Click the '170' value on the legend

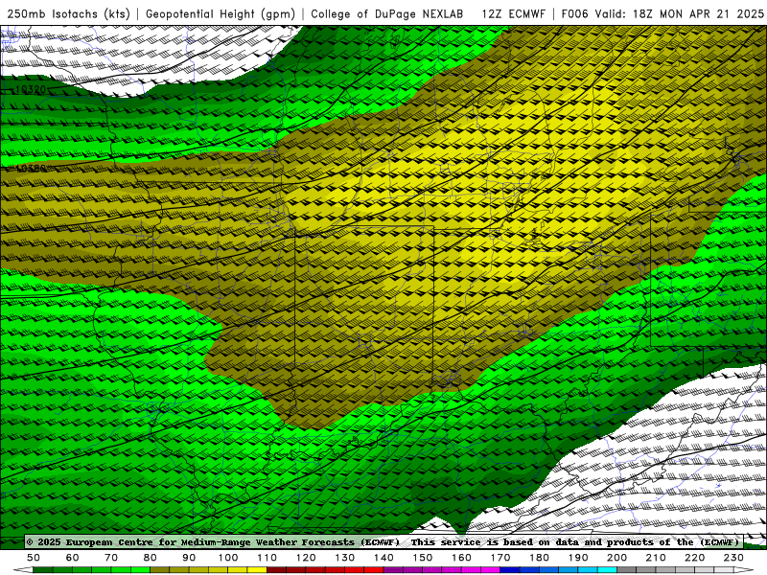tap(500, 558)
